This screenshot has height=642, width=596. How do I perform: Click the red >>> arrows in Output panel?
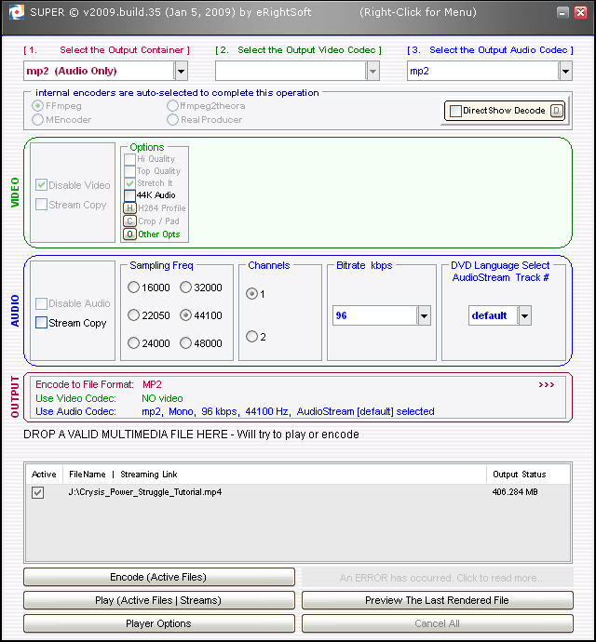click(546, 384)
